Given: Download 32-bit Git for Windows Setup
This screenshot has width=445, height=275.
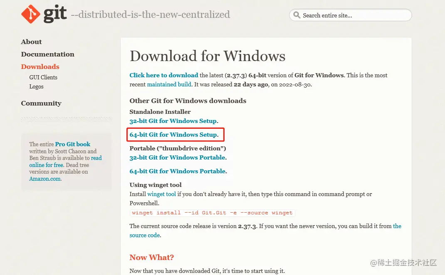Looking at the screenshot, I should 173,121.
